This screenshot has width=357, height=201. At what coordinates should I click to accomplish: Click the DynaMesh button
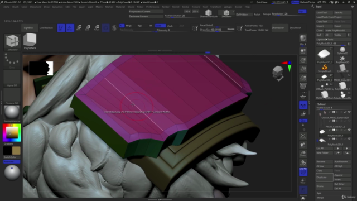click(x=295, y=28)
